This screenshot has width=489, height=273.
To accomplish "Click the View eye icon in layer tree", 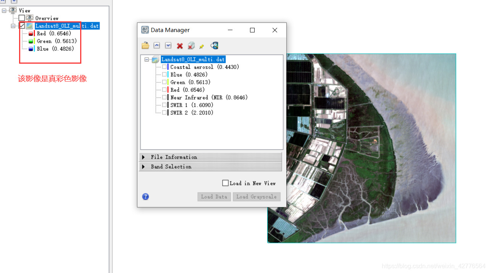I will pos(13,11).
